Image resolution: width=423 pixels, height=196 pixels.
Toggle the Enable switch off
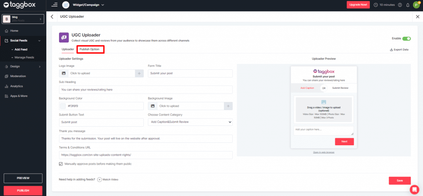[406, 38]
